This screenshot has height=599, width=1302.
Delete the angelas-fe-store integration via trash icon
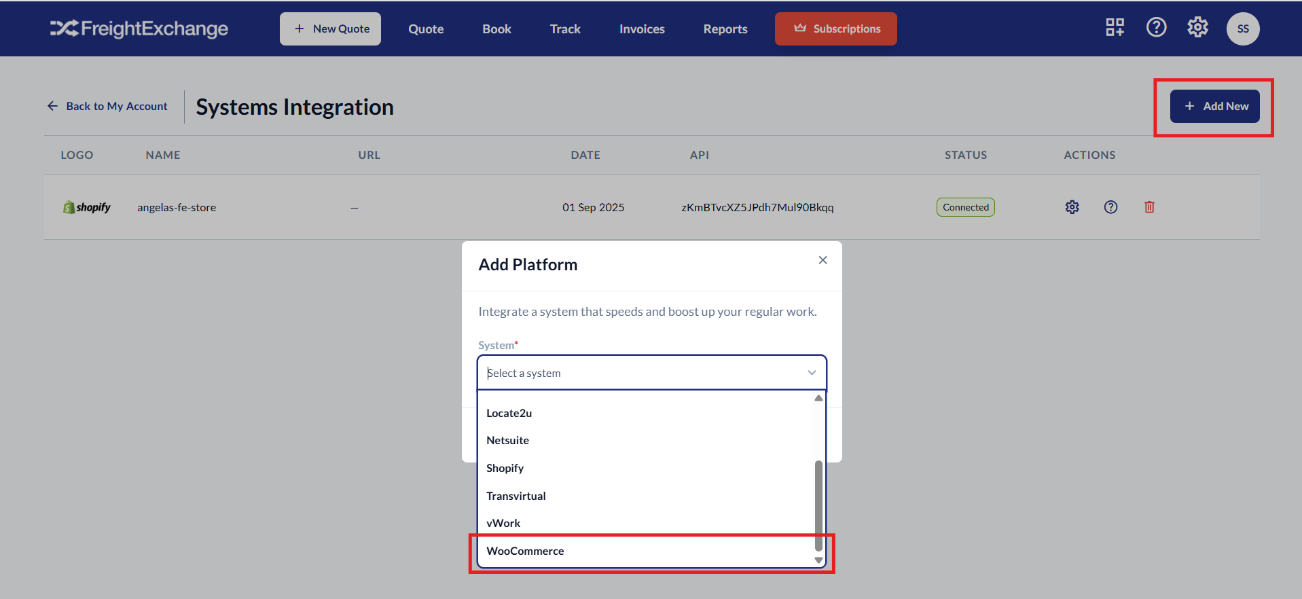pos(1149,207)
